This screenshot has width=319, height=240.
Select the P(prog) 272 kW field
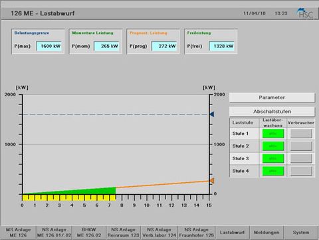click(164, 46)
